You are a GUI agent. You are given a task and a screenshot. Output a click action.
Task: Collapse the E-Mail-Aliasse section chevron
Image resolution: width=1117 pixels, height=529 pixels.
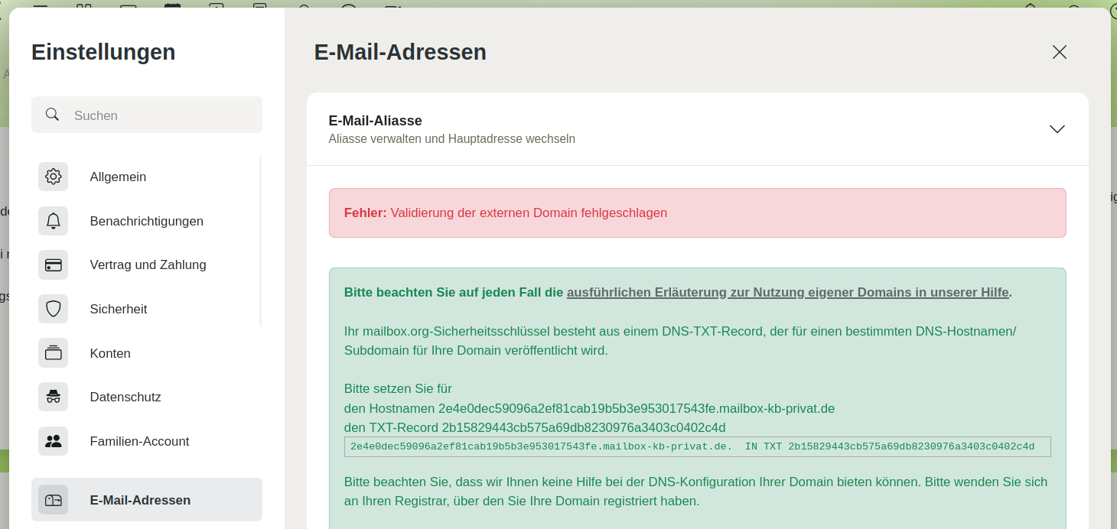point(1057,129)
